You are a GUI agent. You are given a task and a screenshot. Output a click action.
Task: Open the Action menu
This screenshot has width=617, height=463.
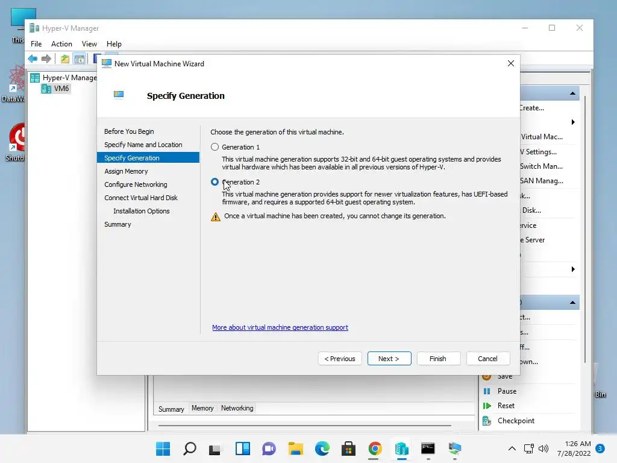[x=62, y=43]
